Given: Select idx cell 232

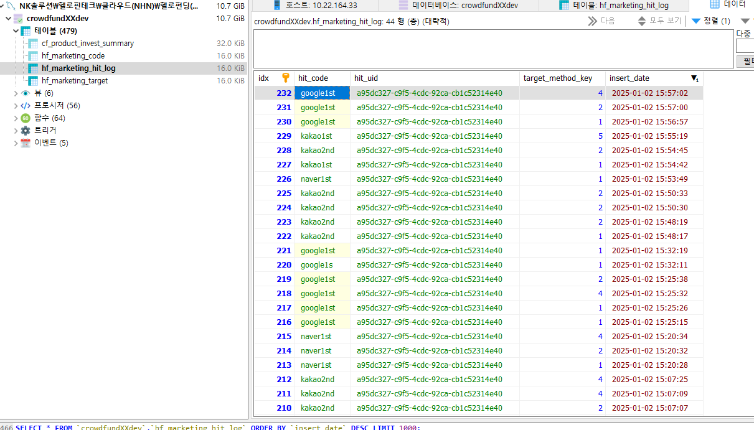Looking at the screenshot, I should click(274, 93).
